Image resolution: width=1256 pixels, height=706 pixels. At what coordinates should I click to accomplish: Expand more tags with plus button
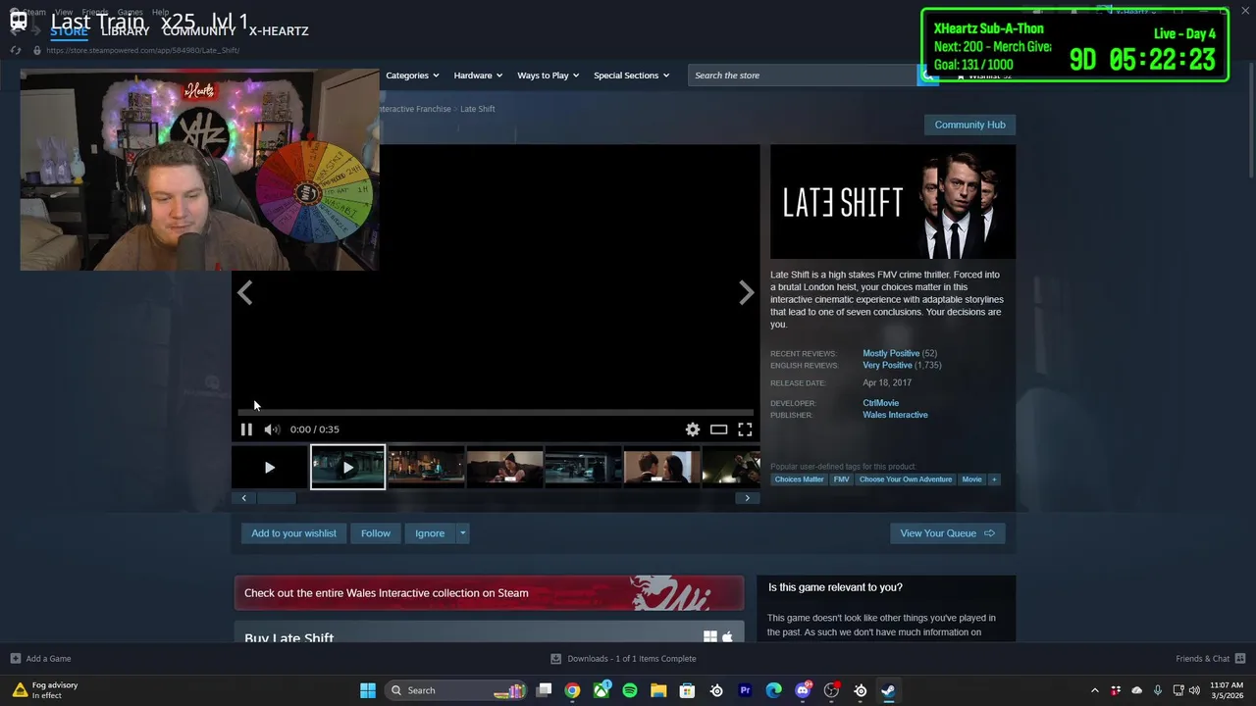pos(994,479)
